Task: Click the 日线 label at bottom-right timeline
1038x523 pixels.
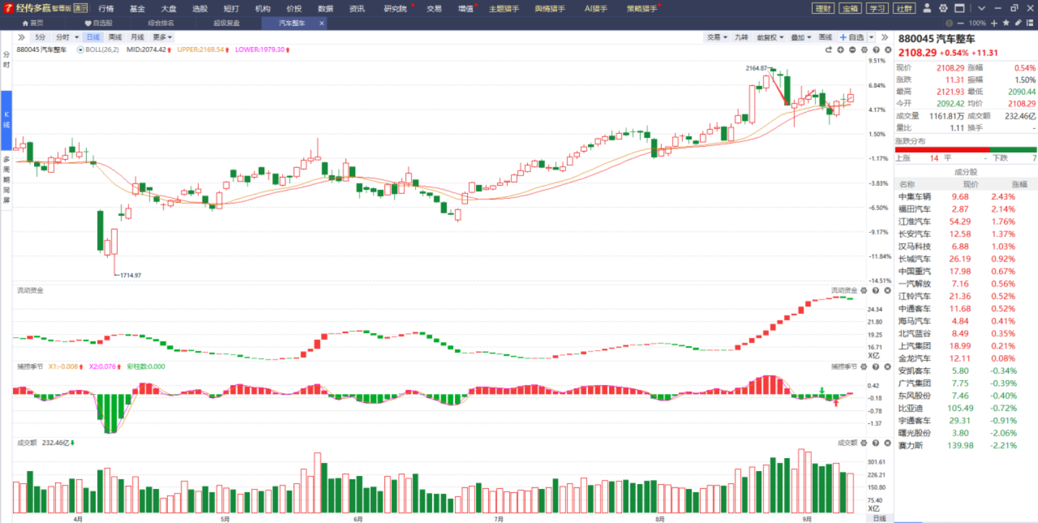Action: click(879, 519)
